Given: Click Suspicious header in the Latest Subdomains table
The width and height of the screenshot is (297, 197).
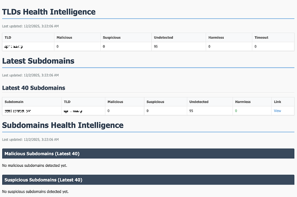Looking at the screenshot, I should (x=155, y=102).
